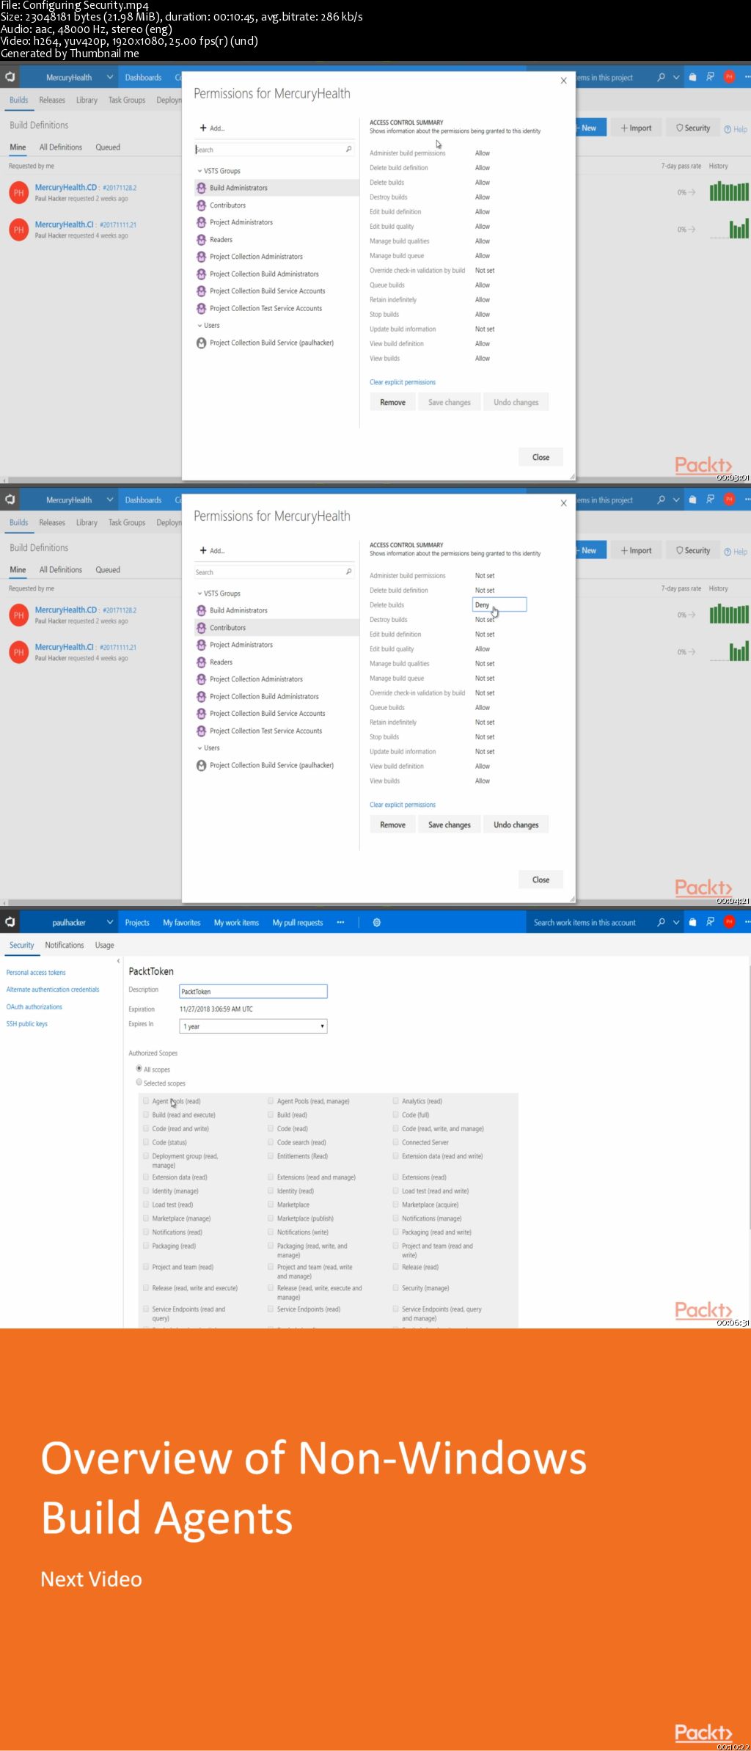Click the search magnifier in the 00:06:31 frame

click(661, 922)
